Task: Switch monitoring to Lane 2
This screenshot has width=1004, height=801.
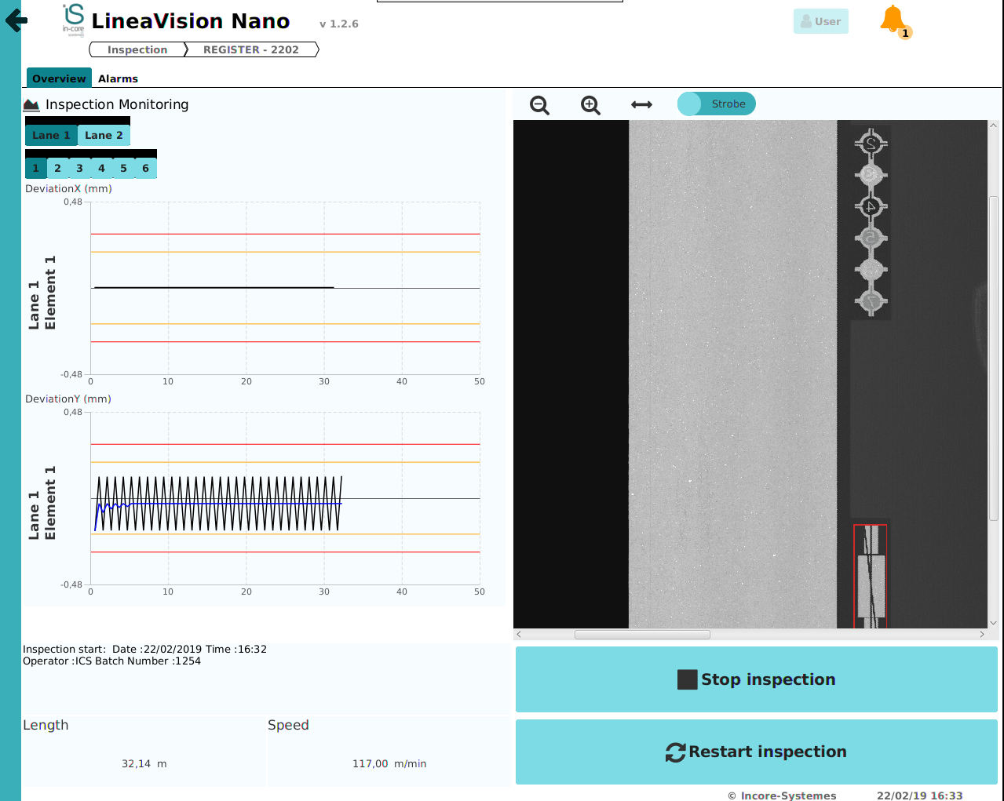Action: pyautogui.click(x=104, y=135)
